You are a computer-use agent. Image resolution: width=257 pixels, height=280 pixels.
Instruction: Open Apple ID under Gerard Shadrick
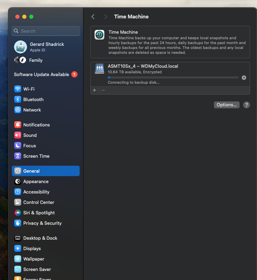[x=38, y=50]
